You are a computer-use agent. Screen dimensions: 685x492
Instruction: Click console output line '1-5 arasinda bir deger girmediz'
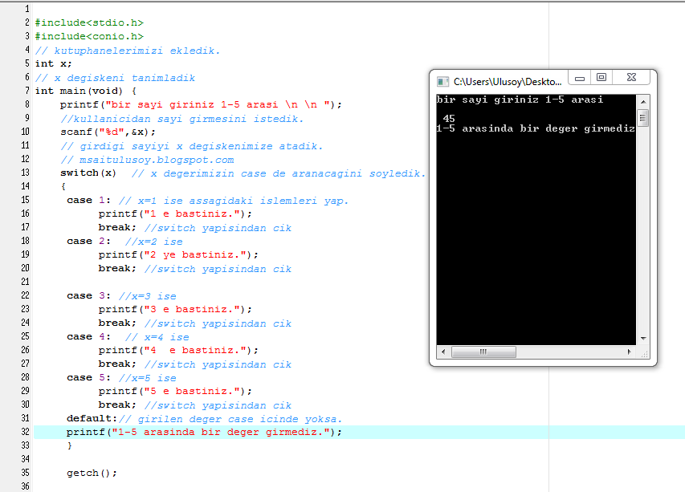coord(536,128)
